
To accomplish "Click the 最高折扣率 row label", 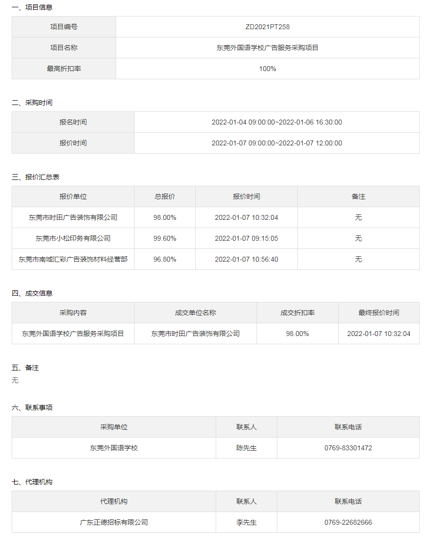I will (x=64, y=69).
